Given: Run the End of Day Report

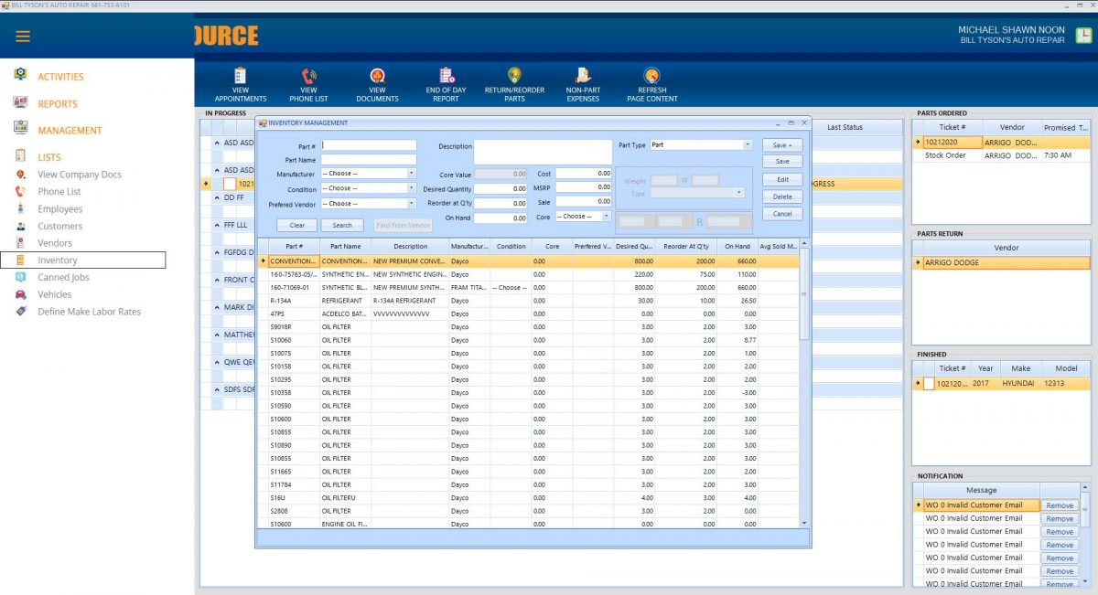Looking at the screenshot, I should [x=446, y=82].
